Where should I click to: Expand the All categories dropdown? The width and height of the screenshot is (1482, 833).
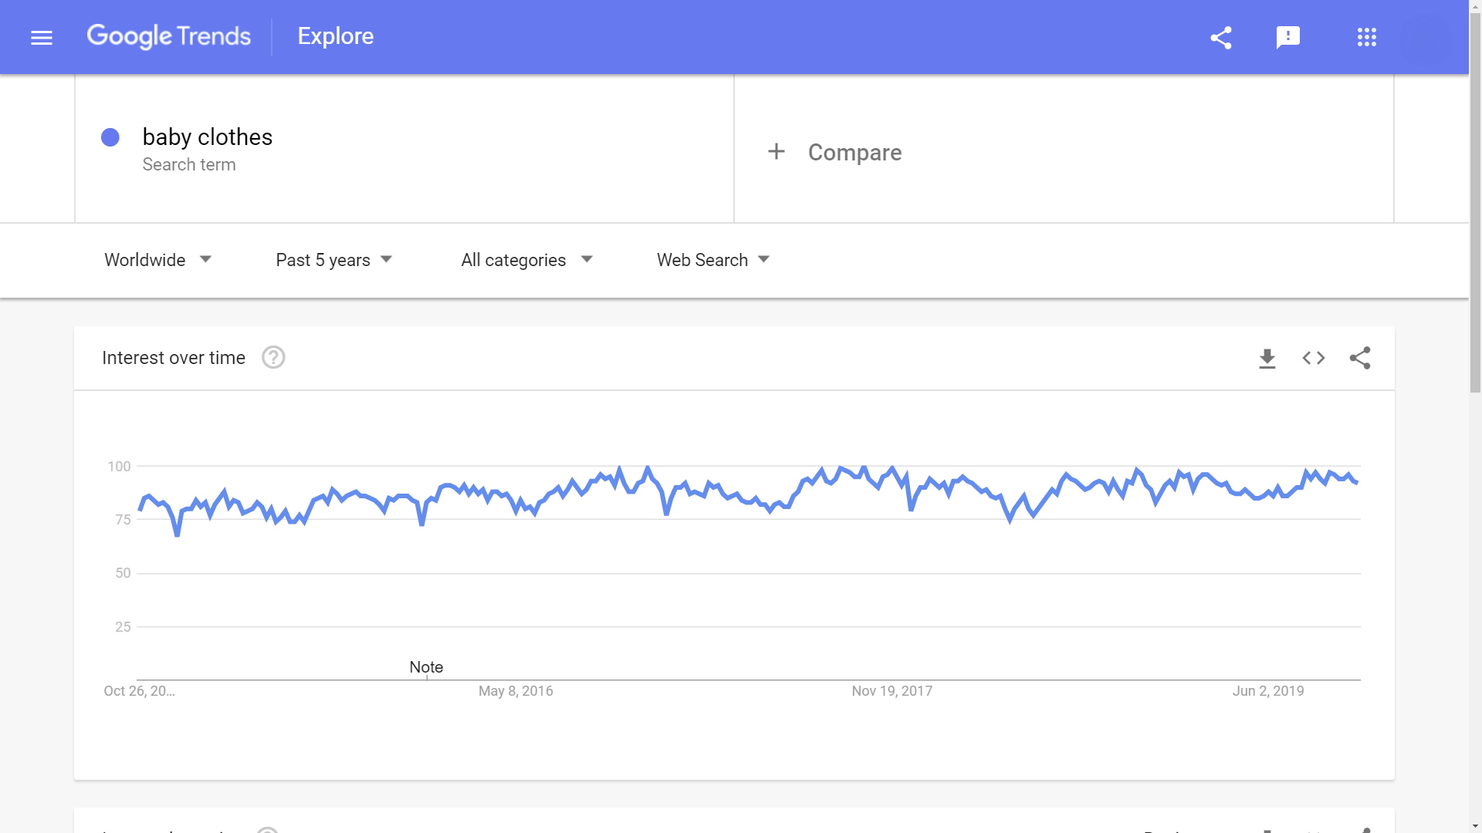coord(526,260)
